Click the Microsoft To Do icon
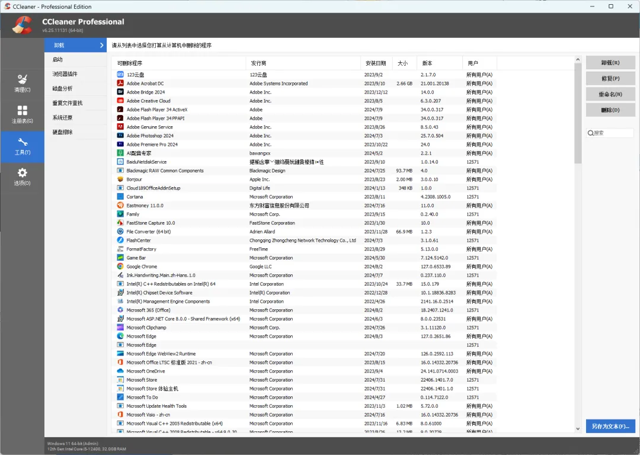 (120, 397)
